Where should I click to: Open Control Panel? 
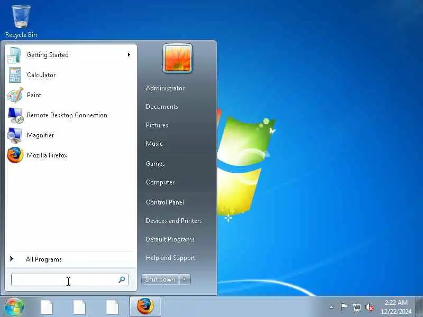(x=165, y=202)
